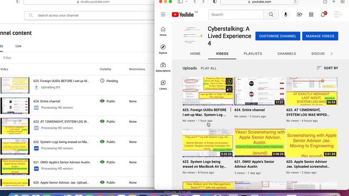Open thumbnail of video 621 Yikes Screensharing
The height and width of the screenshot is (196, 349).
pos(260,143)
